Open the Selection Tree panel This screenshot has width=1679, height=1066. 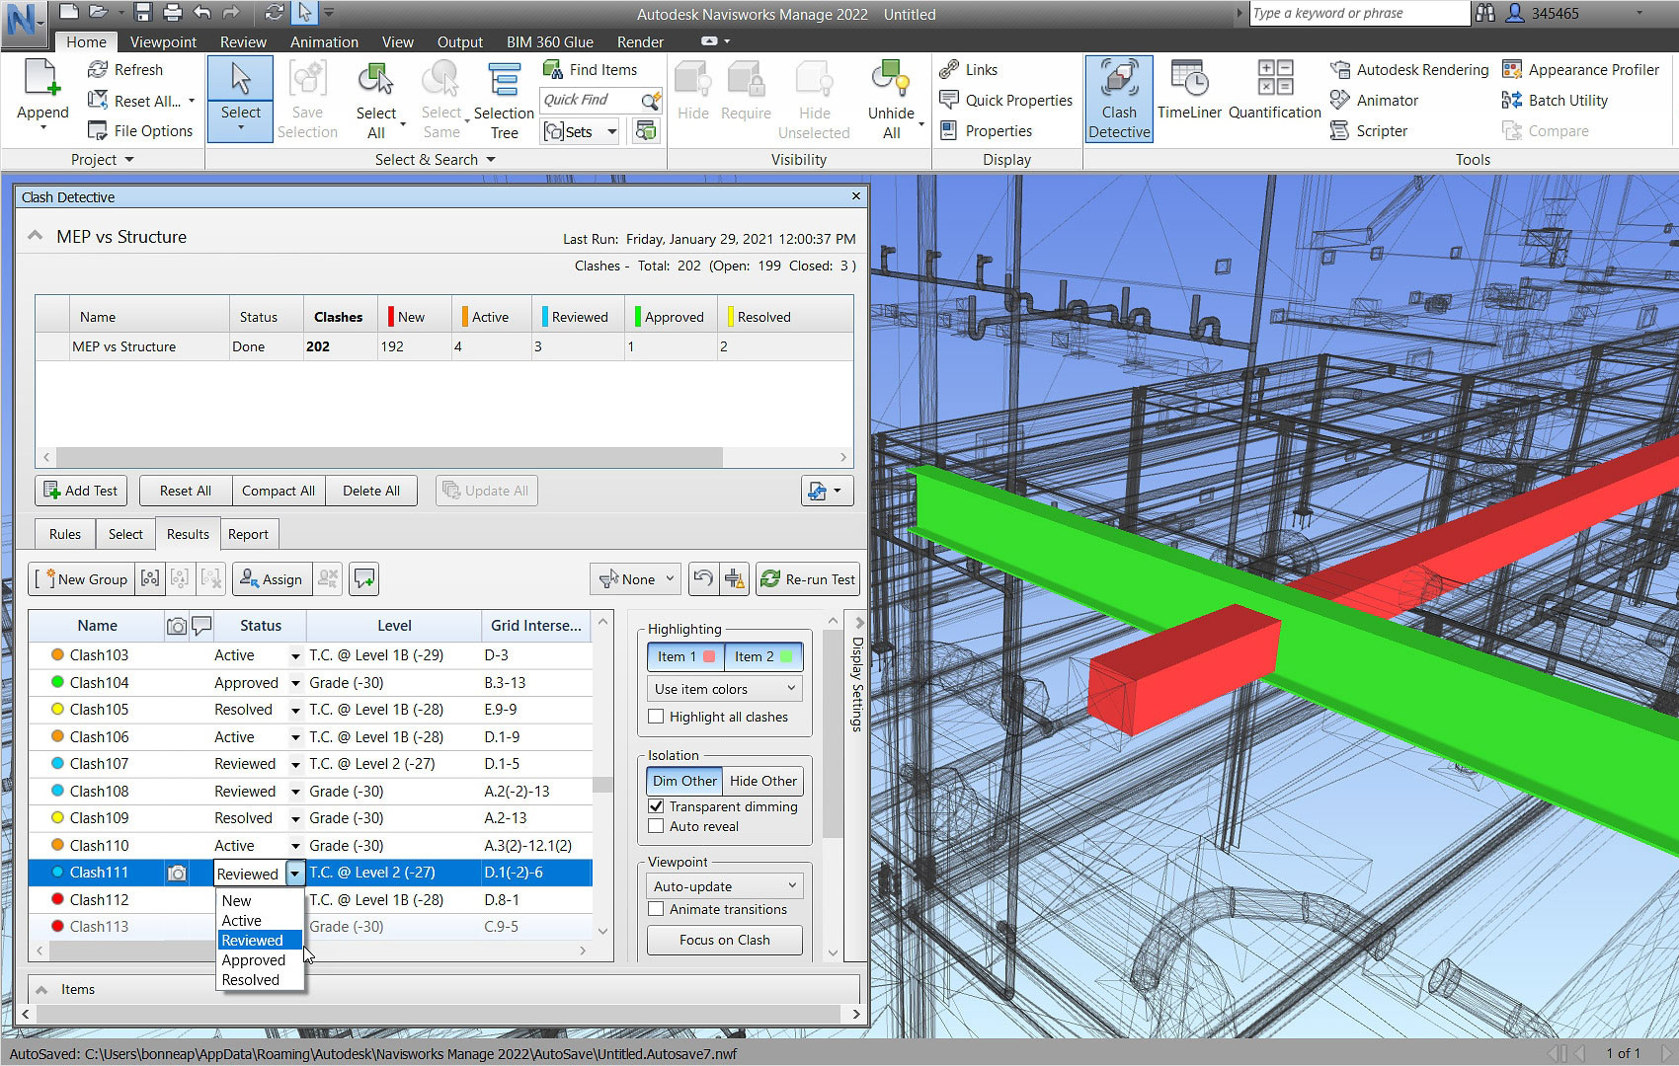[x=504, y=101]
